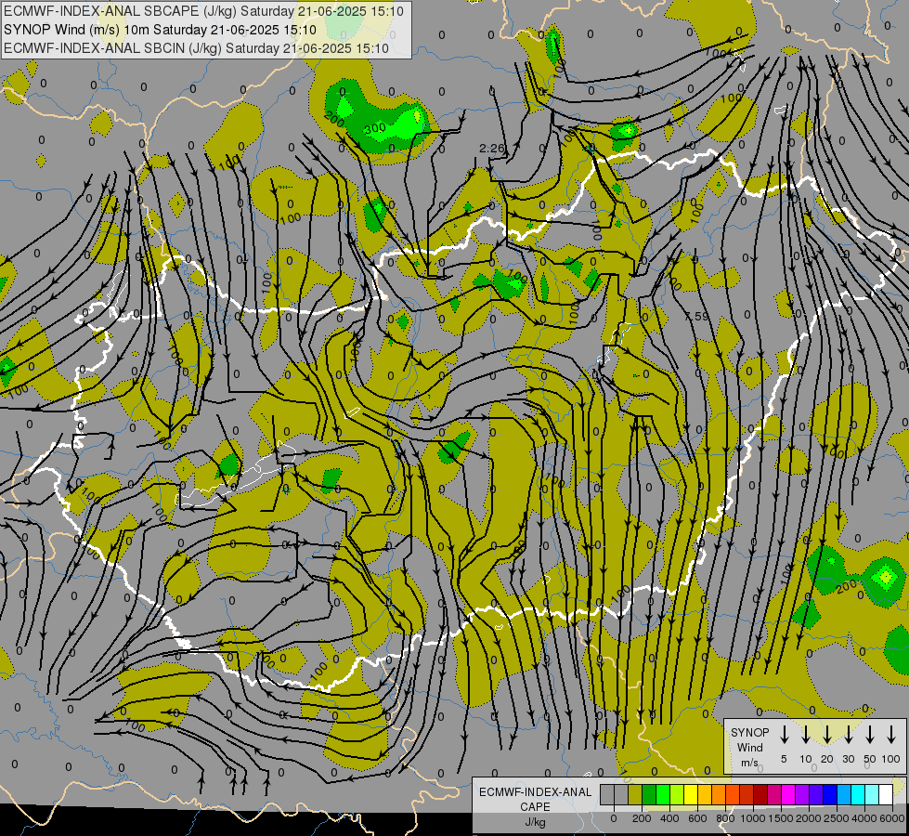Click the 2.26 wind value on the map

[x=491, y=149]
